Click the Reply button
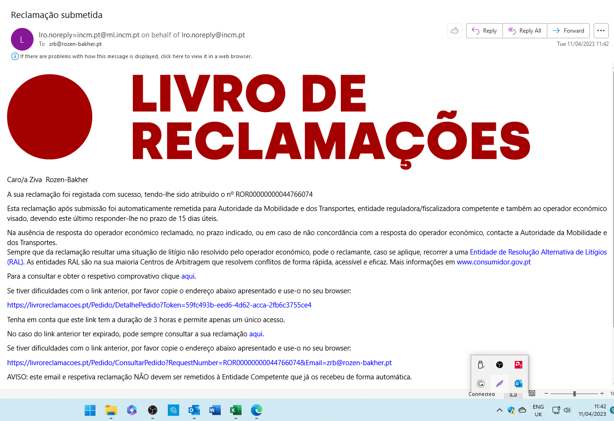This screenshot has height=421, width=614. click(x=484, y=30)
